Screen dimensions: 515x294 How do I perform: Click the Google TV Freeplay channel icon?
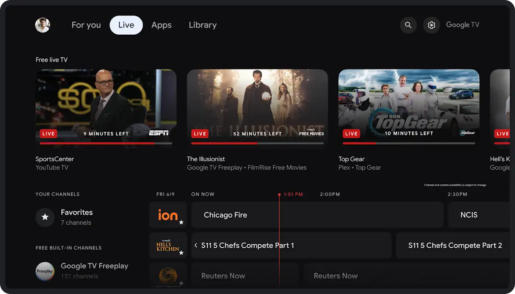click(45, 271)
